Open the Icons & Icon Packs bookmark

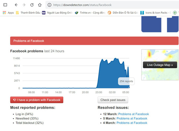pos(156,13)
